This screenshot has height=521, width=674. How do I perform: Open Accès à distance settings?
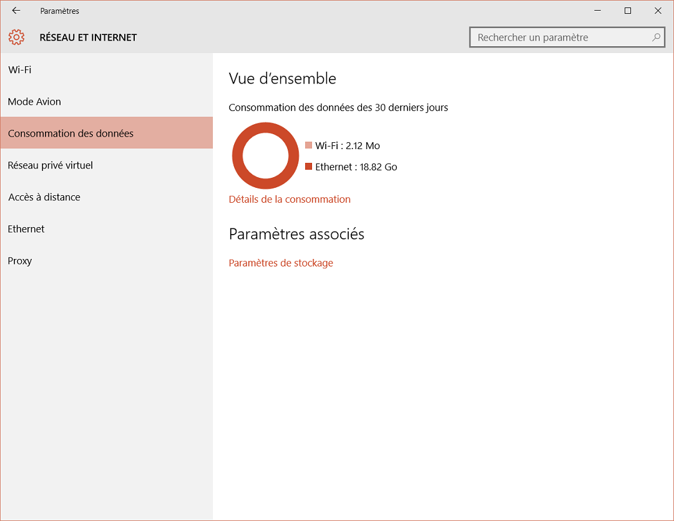point(107,197)
